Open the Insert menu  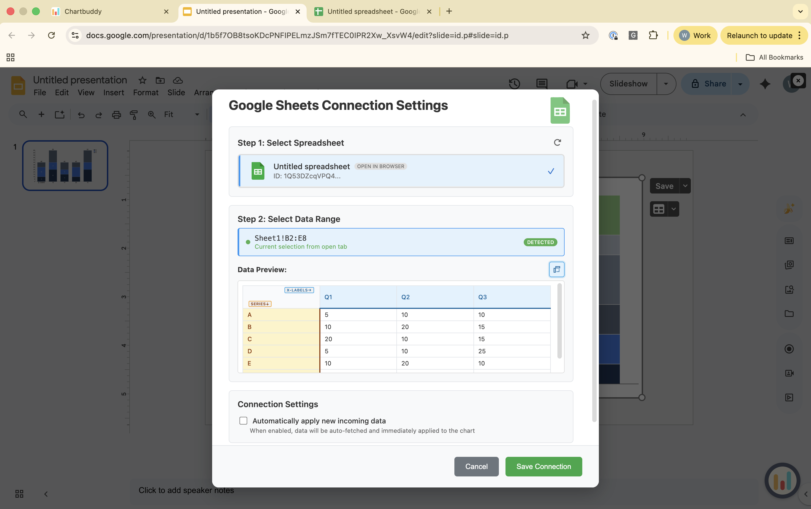114,92
